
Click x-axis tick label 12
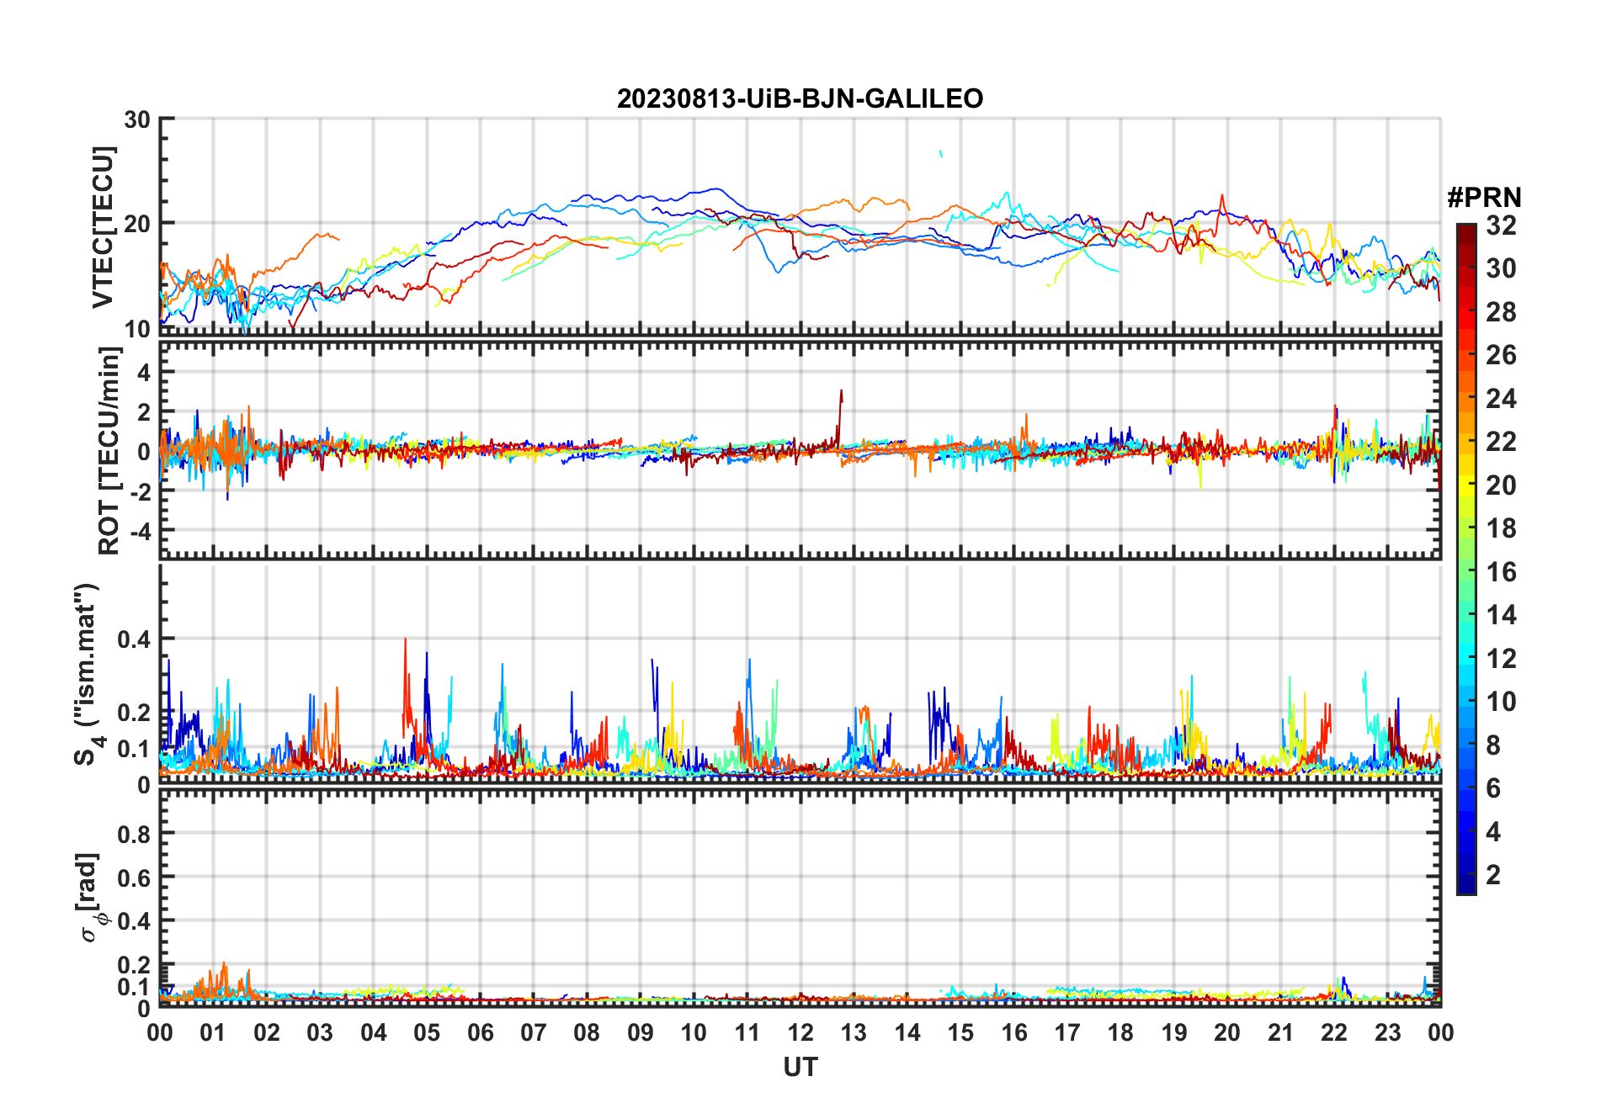(x=800, y=1032)
